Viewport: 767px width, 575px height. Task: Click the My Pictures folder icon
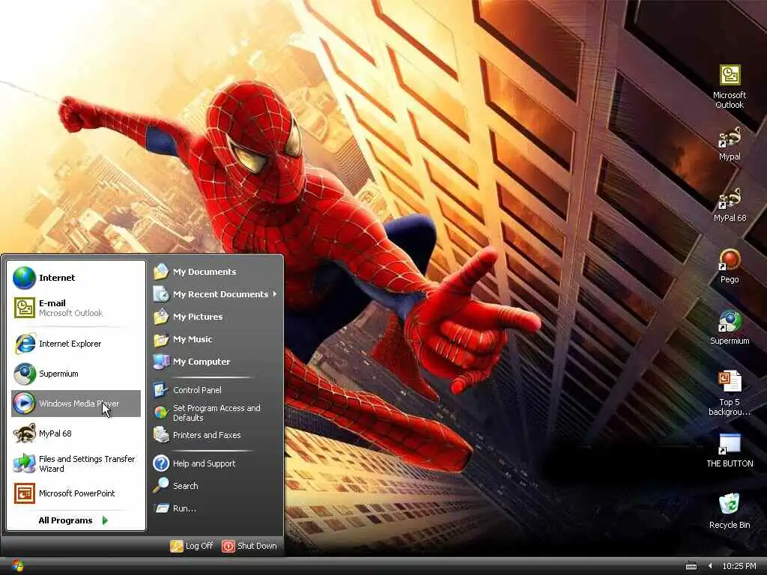pos(161,317)
